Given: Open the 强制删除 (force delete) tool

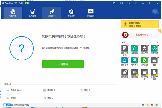Looking at the screenshot, I should click(134, 49).
